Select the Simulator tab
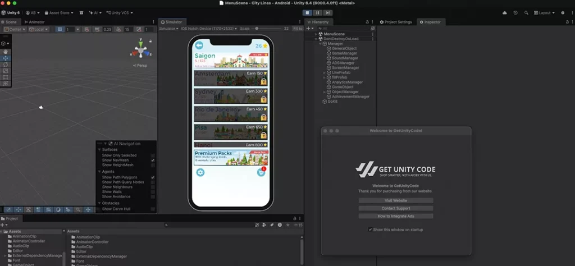Image resolution: width=575 pixels, height=266 pixels. (172, 22)
